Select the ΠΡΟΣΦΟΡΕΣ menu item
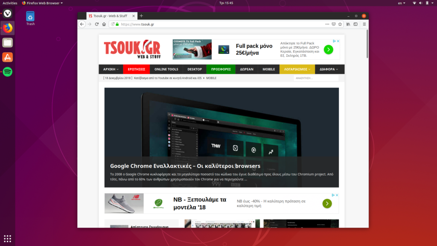Image resolution: width=437 pixels, height=246 pixels. tap(221, 69)
